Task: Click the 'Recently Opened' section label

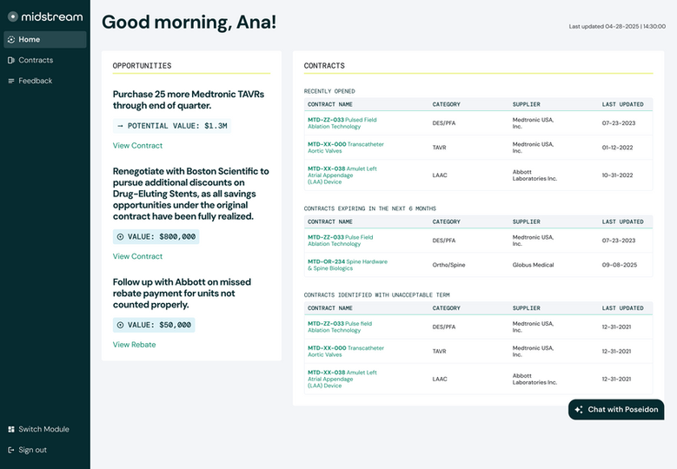Action: [x=329, y=91]
